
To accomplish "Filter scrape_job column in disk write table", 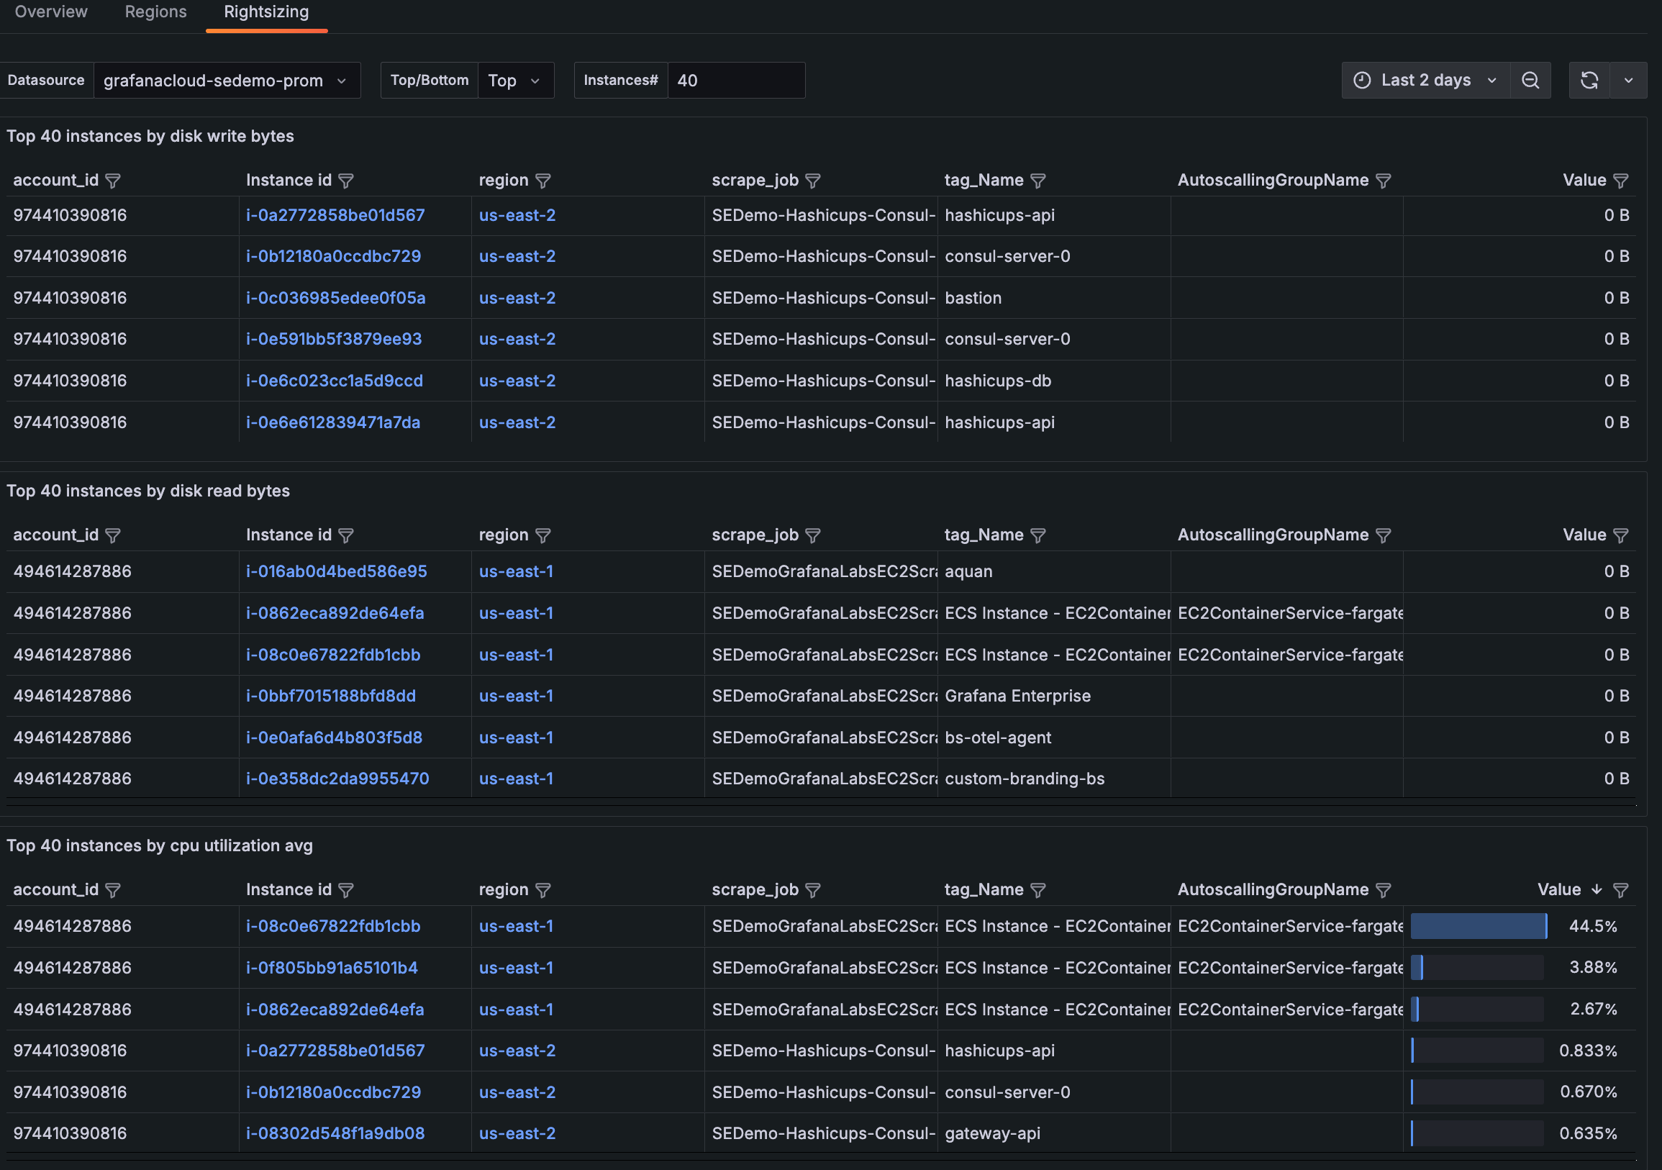I will click(x=813, y=181).
